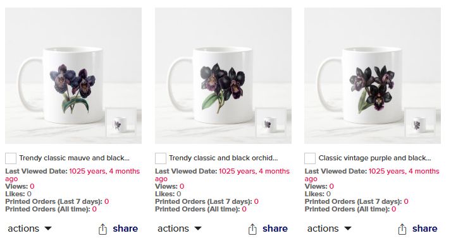Click share link for vintage purple mug
This screenshot has height=243, width=451.
tap(425, 228)
